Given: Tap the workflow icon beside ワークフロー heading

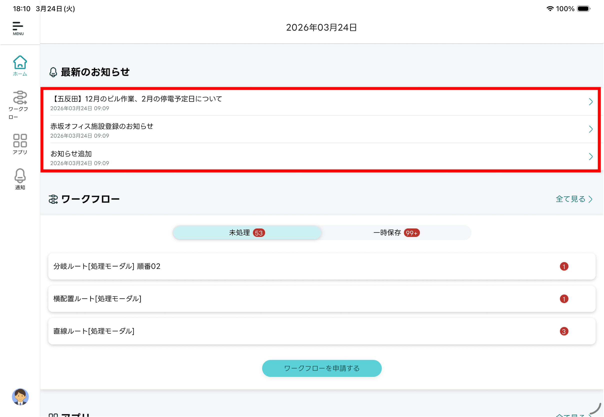Looking at the screenshot, I should coord(53,199).
